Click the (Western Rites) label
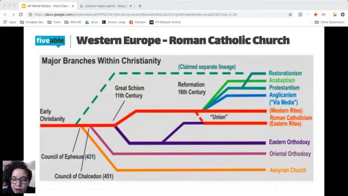 coord(286,111)
